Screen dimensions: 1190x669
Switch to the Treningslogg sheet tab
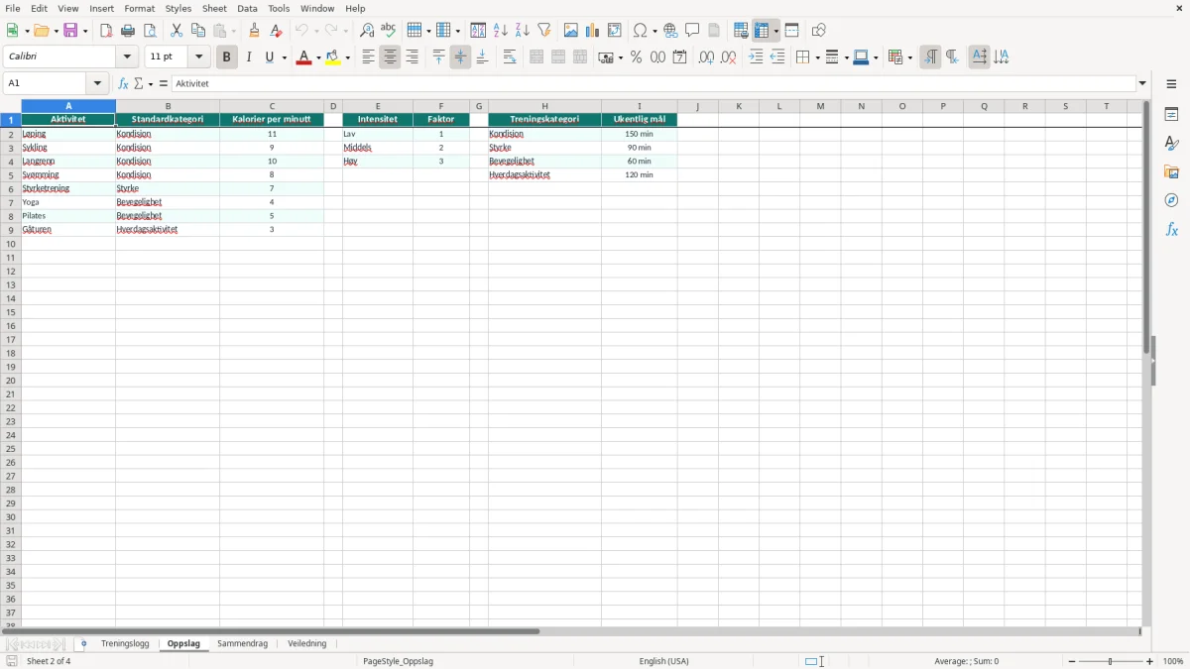pyautogui.click(x=125, y=643)
